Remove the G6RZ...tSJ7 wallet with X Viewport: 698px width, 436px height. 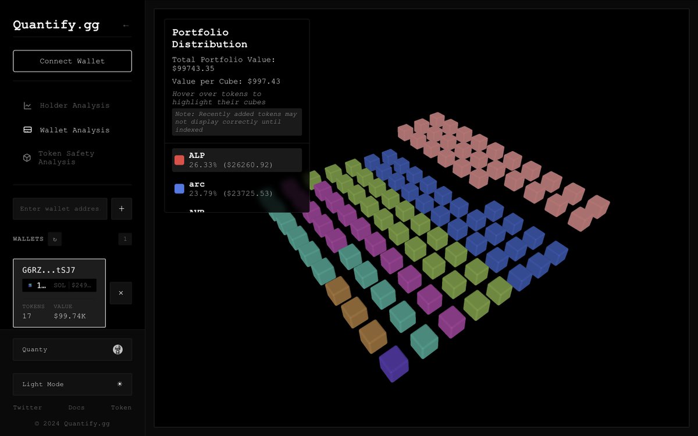point(121,293)
